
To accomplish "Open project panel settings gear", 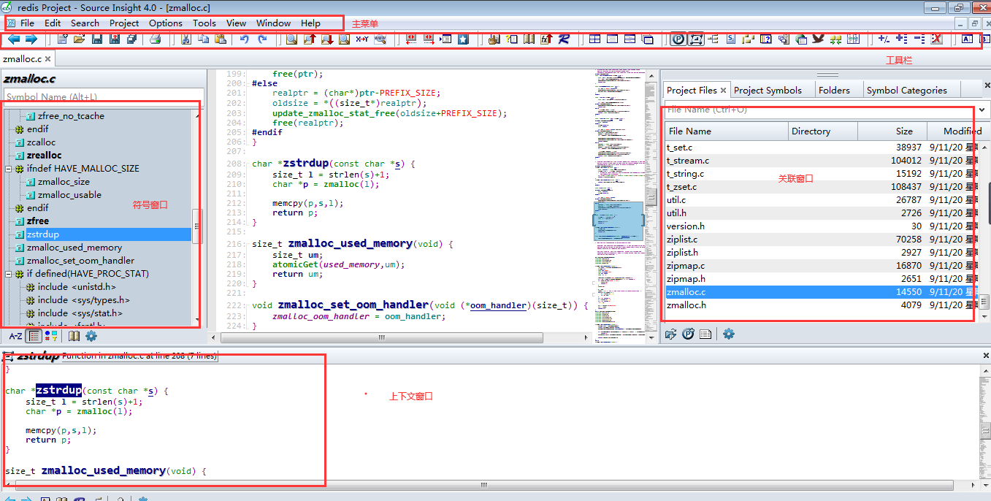I will (x=728, y=334).
